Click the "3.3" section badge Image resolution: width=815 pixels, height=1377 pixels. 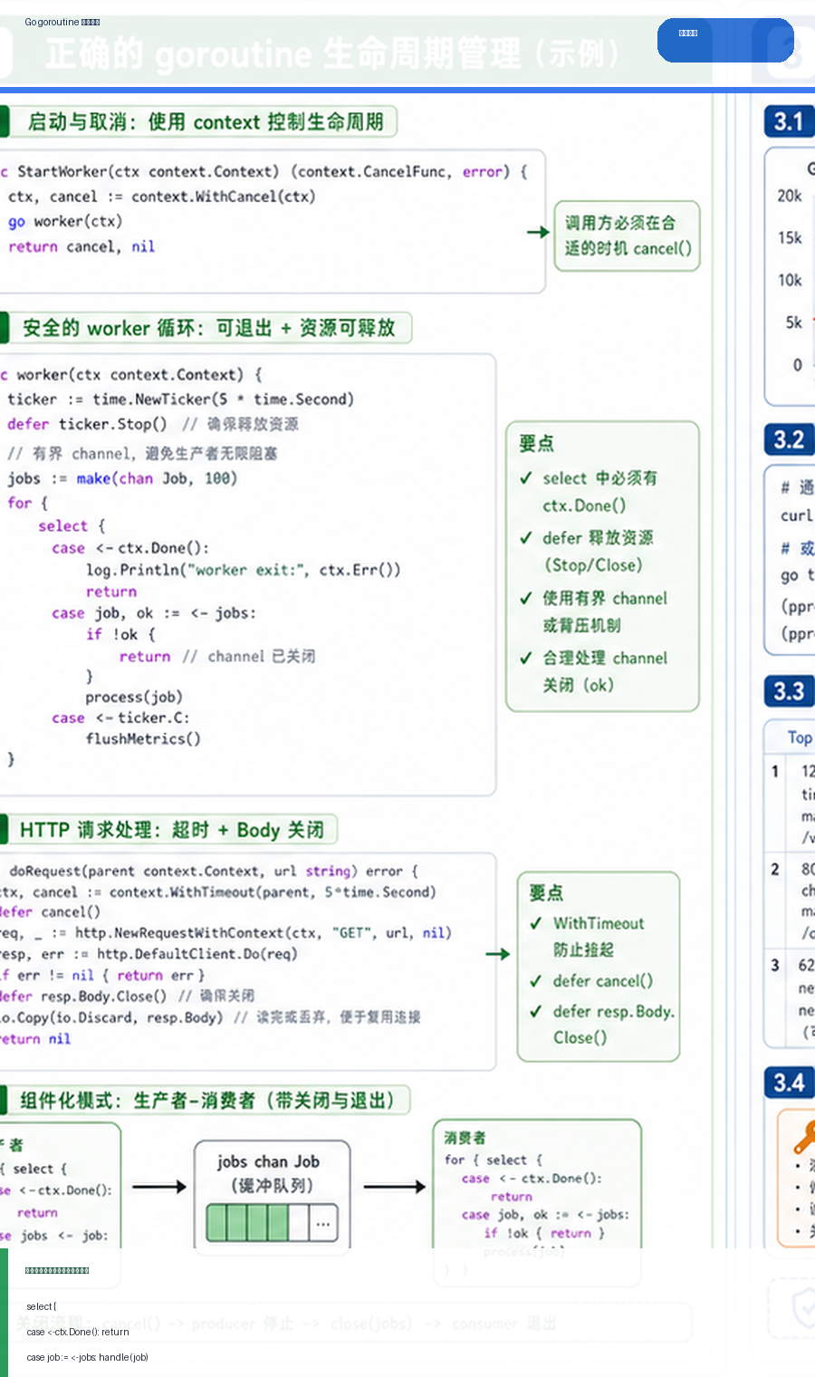(788, 691)
